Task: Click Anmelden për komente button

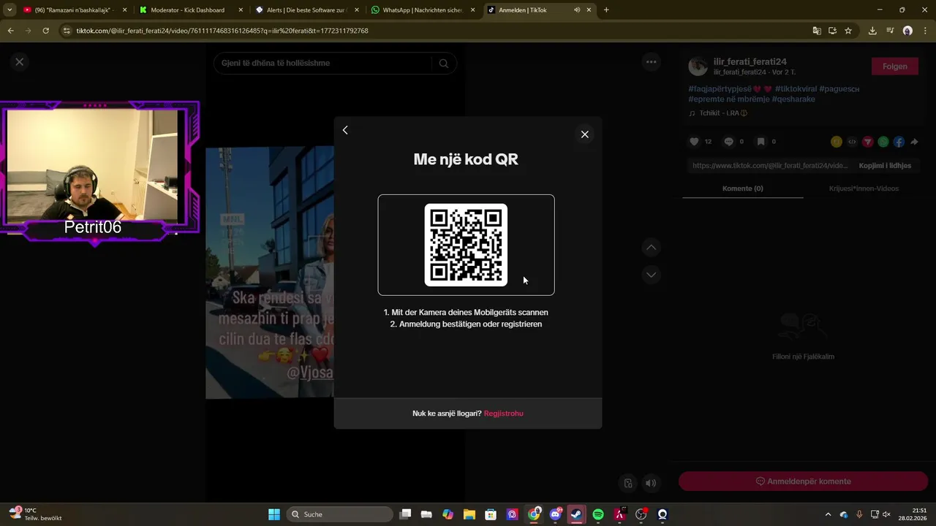Action: tap(803, 481)
